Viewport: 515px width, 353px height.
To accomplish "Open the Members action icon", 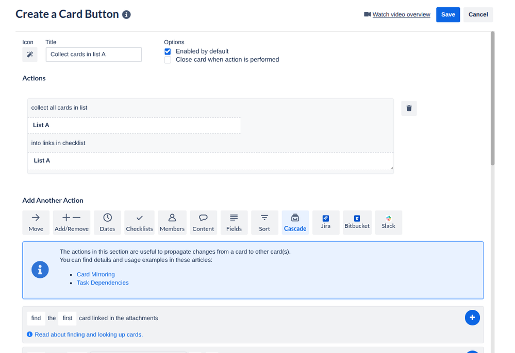I will tap(172, 222).
